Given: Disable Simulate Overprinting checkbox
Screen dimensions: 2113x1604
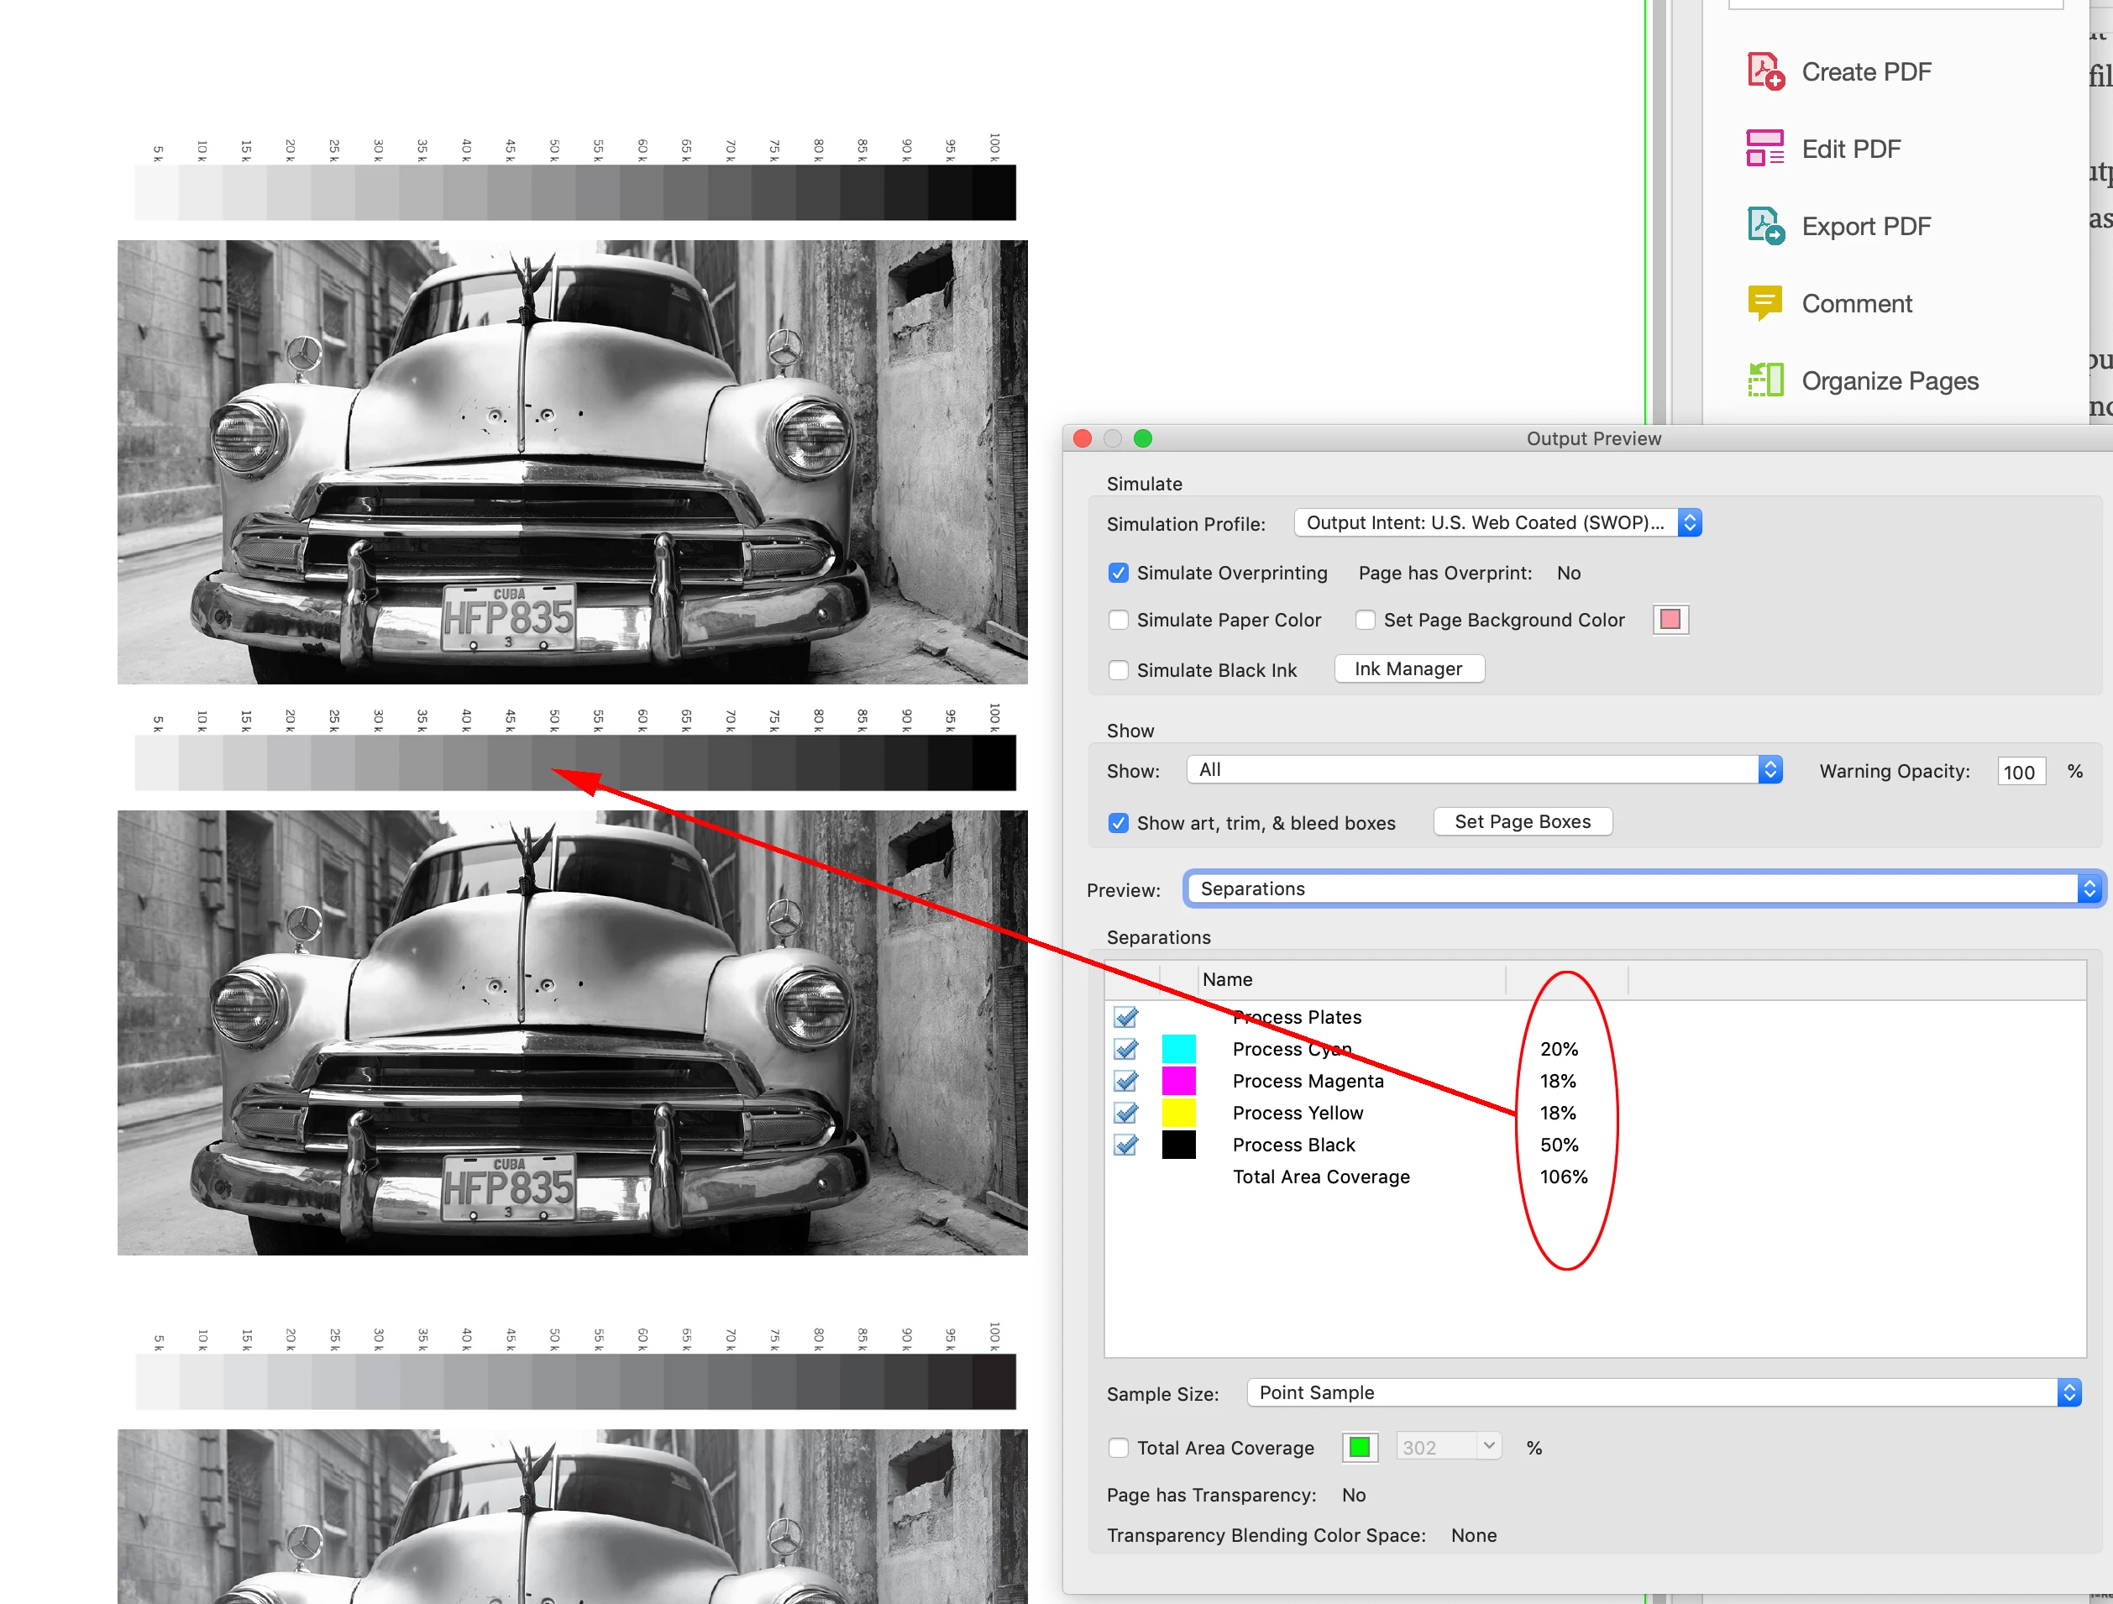Looking at the screenshot, I should coord(1118,574).
